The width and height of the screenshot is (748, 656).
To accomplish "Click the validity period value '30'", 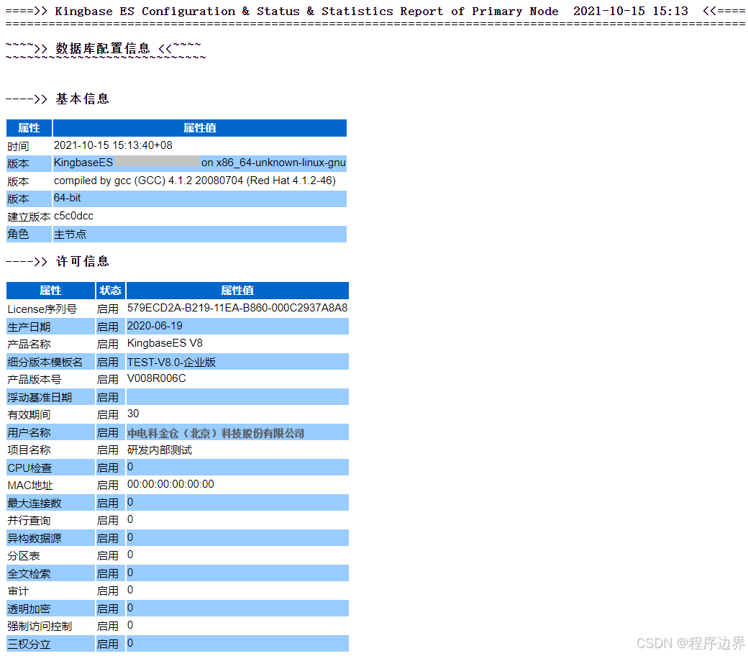I will pyautogui.click(x=133, y=414).
